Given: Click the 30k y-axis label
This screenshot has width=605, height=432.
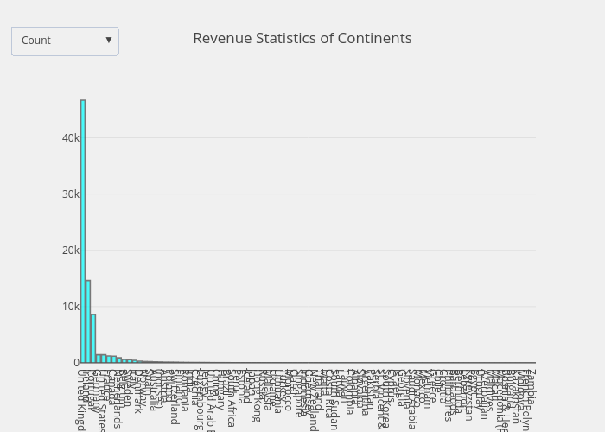Looking at the screenshot, I should 71,194.
